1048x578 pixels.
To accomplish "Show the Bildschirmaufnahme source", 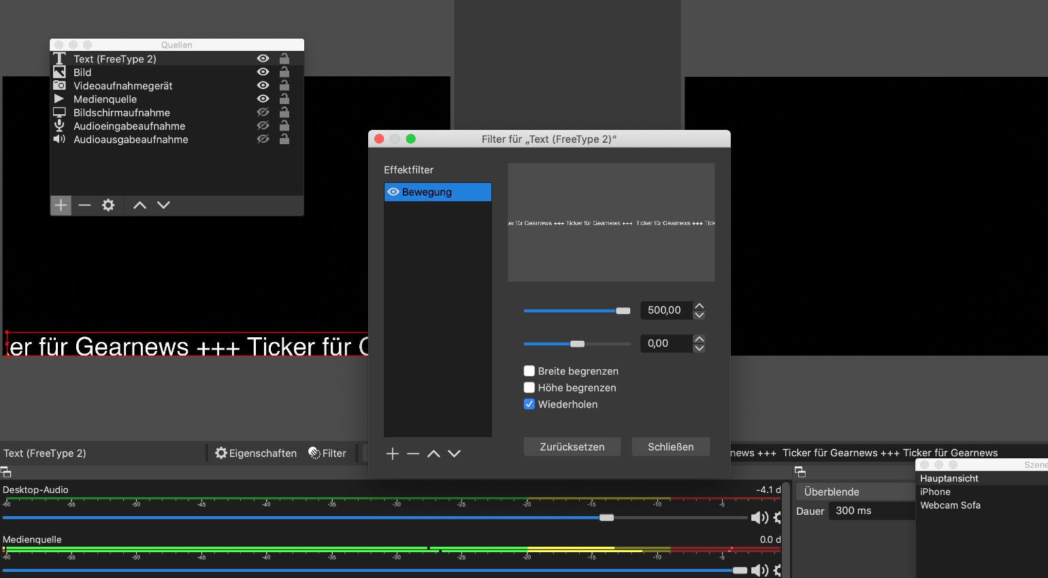I will point(263,112).
